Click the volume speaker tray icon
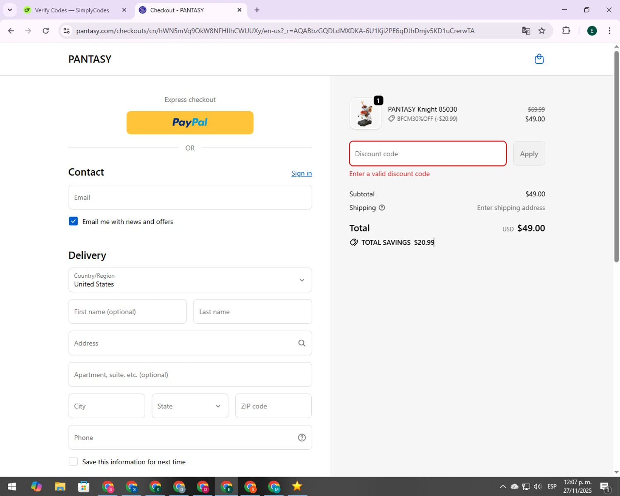This screenshot has width=620, height=496. (x=537, y=486)
